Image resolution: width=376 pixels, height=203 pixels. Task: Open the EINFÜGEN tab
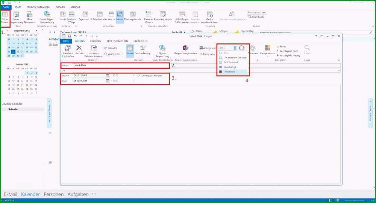coord(96,41)
